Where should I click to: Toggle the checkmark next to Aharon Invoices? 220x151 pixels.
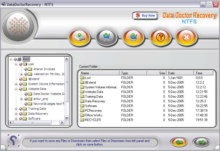tap(26, 69)
